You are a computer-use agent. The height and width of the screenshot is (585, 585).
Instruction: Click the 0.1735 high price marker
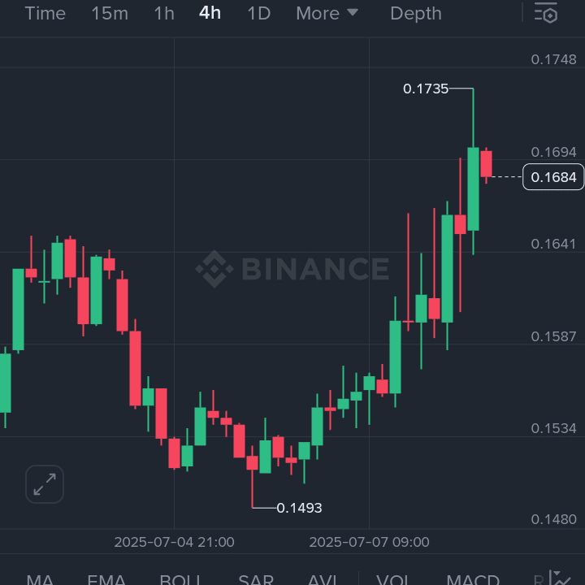pyautogui.click(x=426, y=89)
